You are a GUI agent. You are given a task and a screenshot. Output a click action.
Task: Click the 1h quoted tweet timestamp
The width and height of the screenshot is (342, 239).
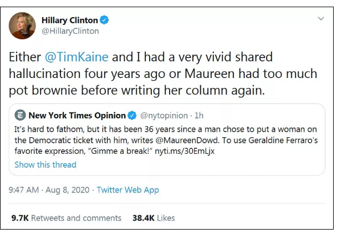[199, 116]
